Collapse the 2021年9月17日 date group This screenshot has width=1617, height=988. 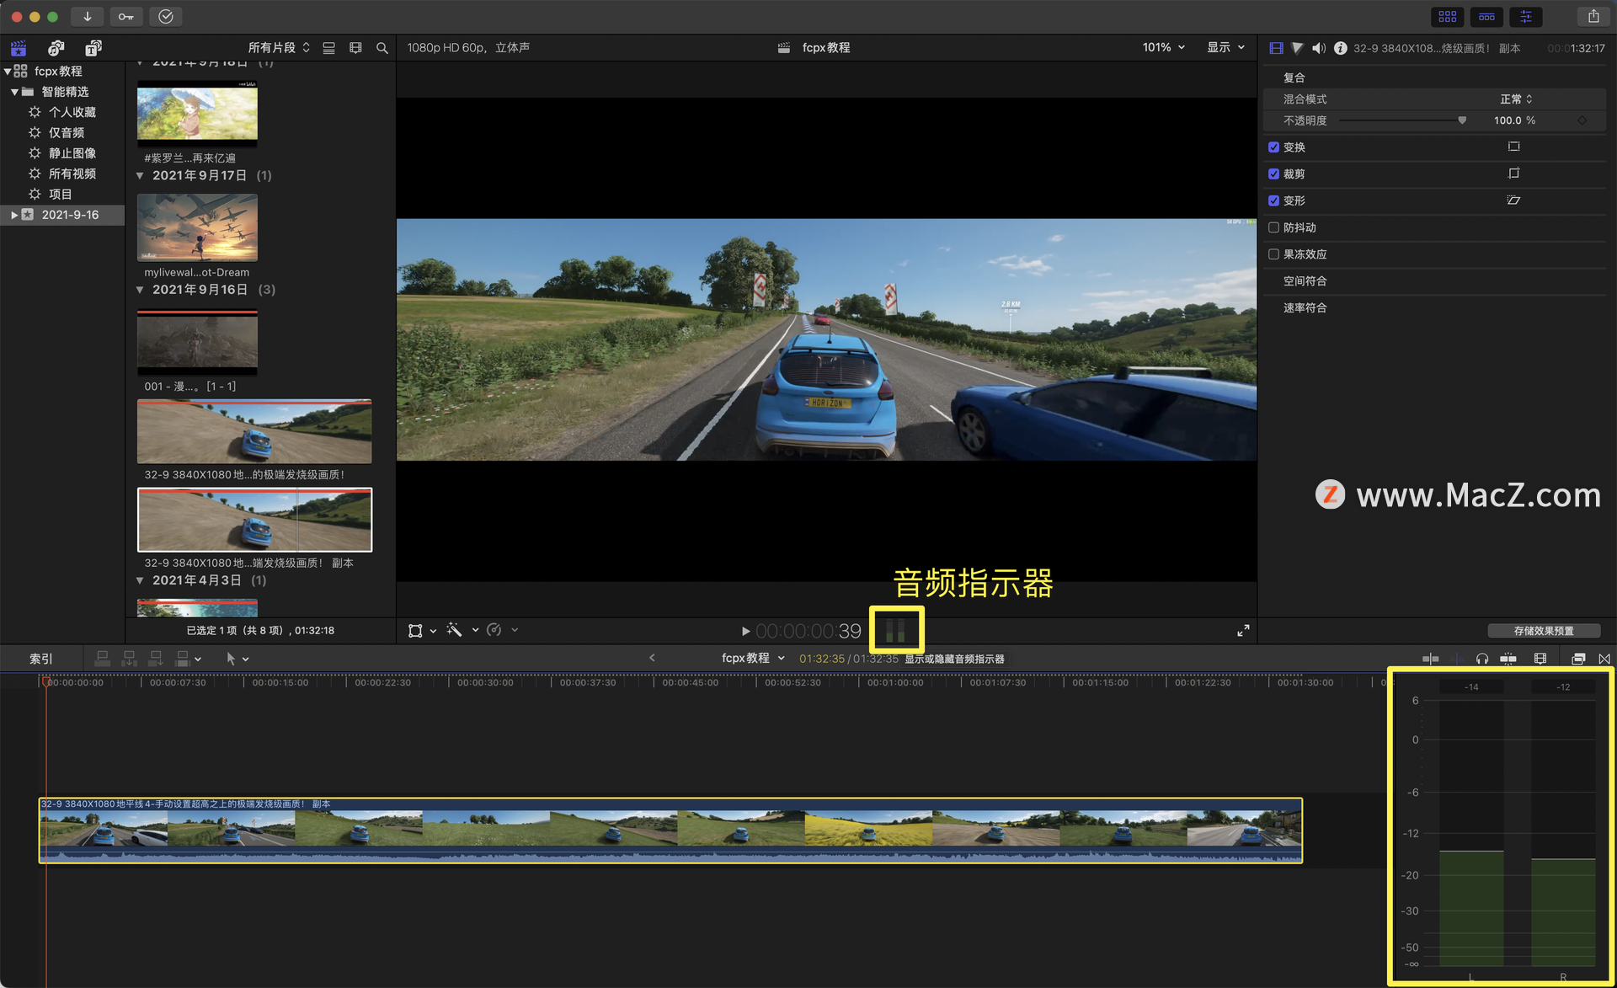click(x=140, y=176)
